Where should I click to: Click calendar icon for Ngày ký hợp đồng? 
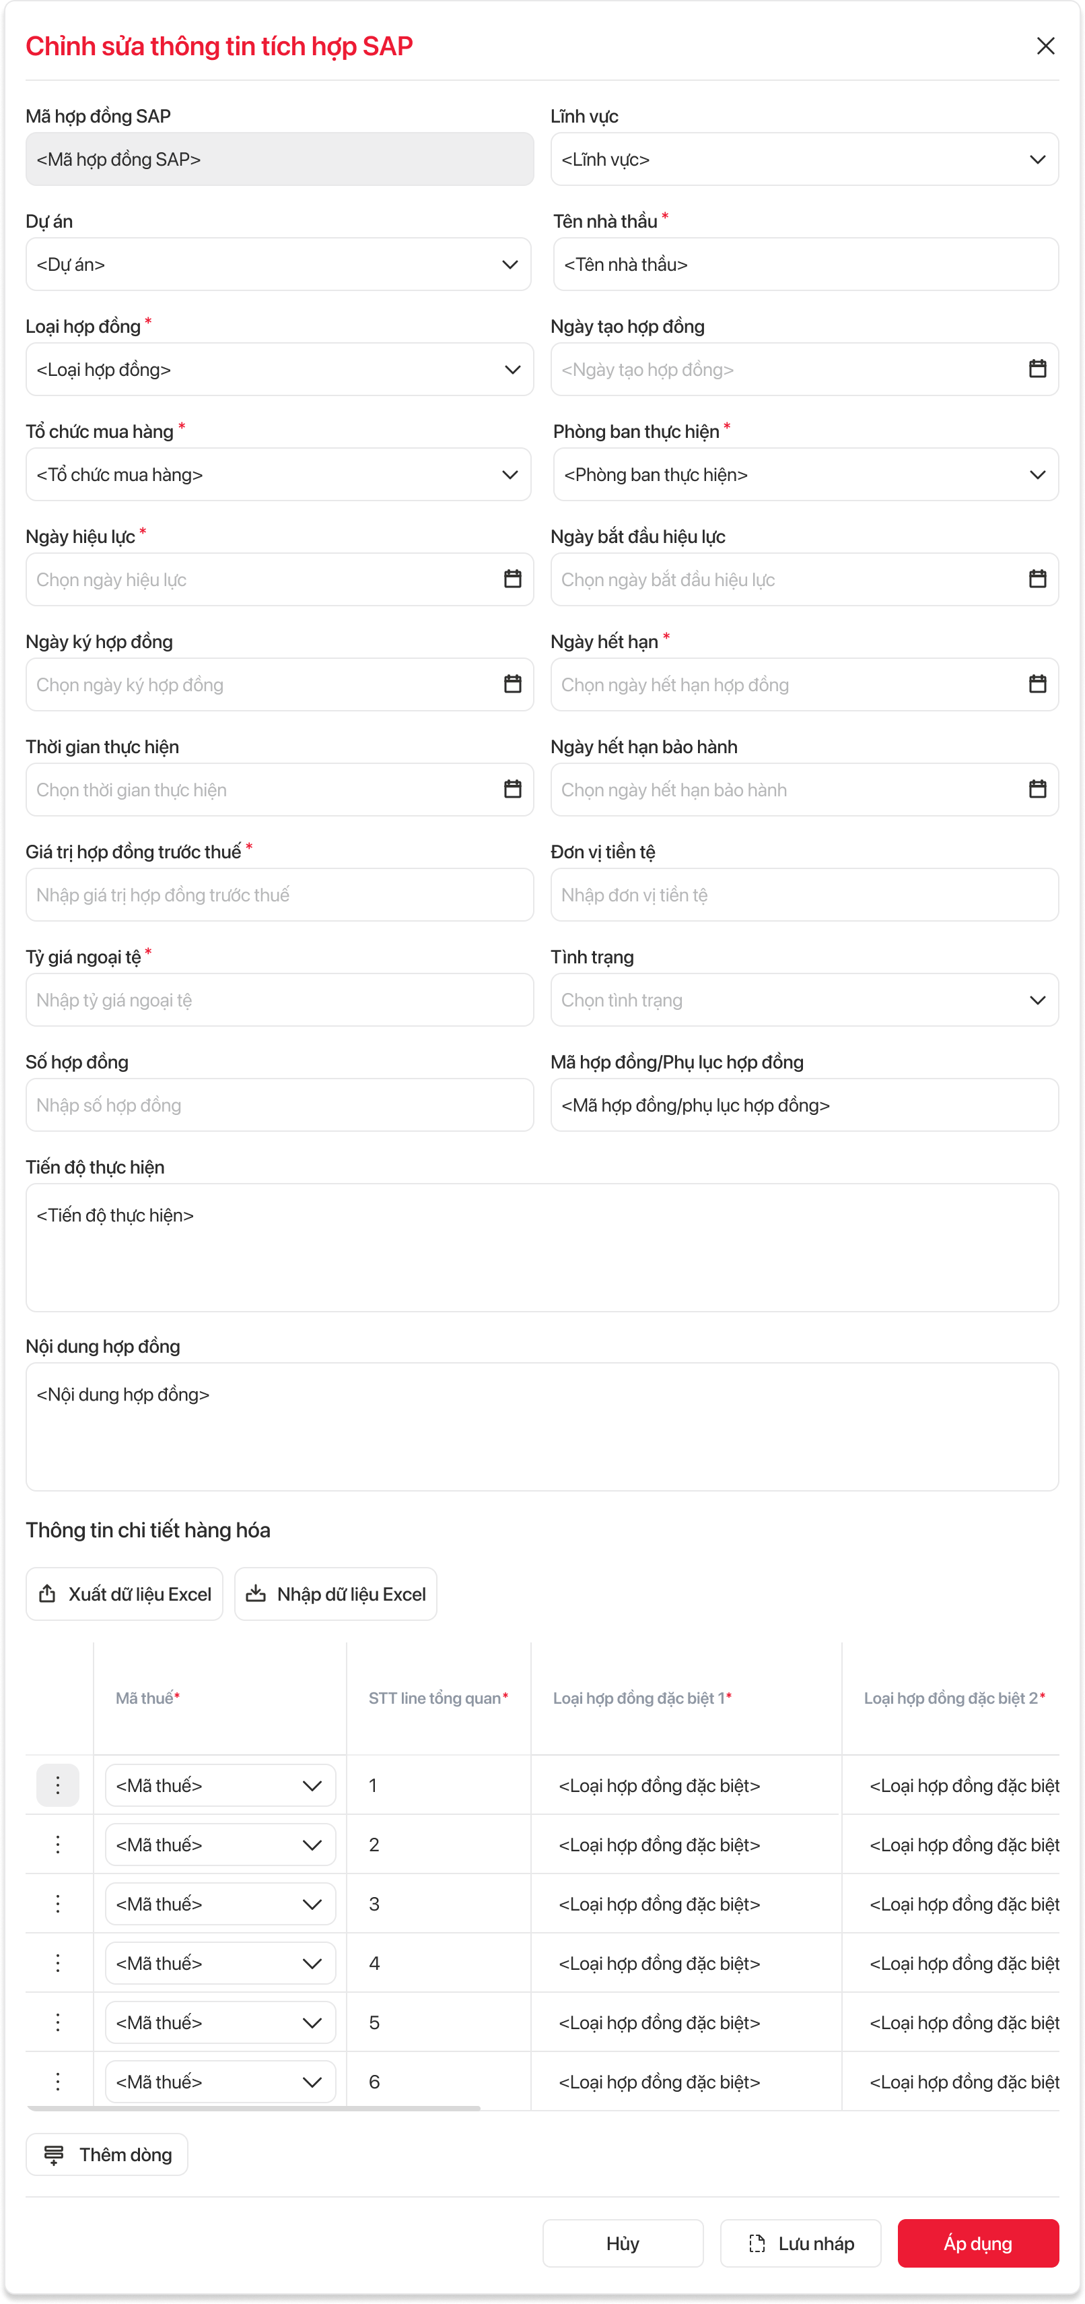click(x=512, y=684)
